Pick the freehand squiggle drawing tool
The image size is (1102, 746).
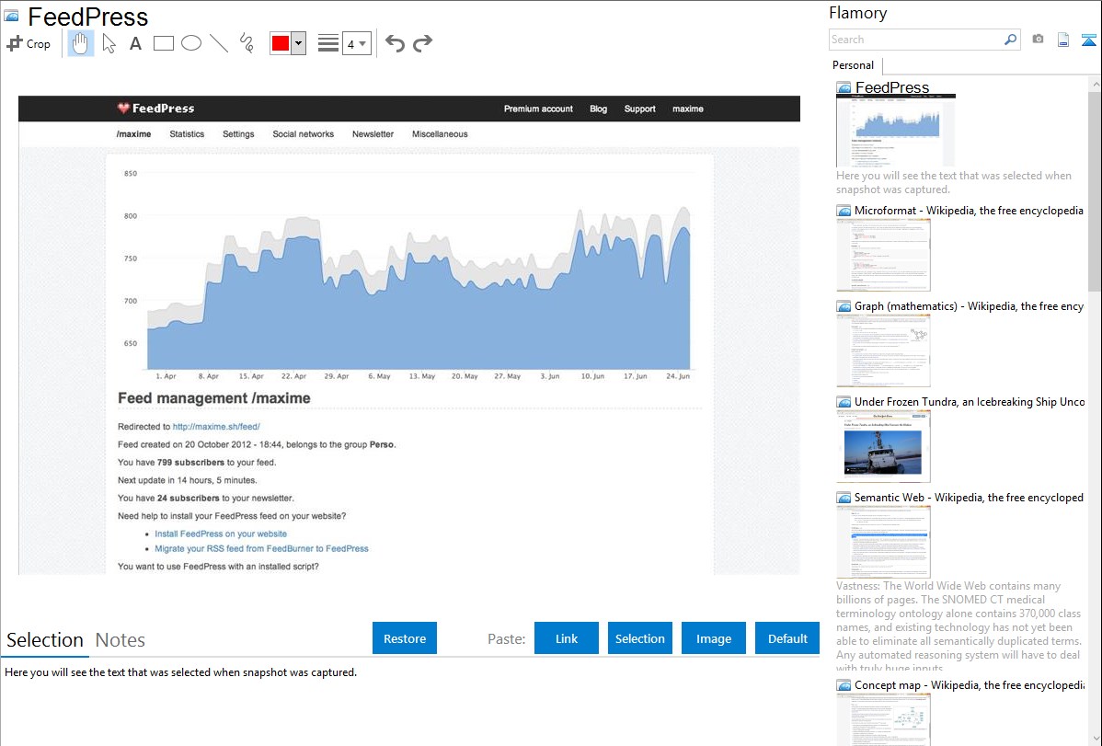[247, 43]
